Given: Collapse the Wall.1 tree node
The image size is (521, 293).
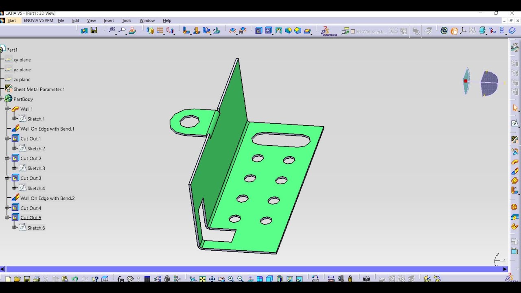Looking at the screenshot, I should [7, 109].
